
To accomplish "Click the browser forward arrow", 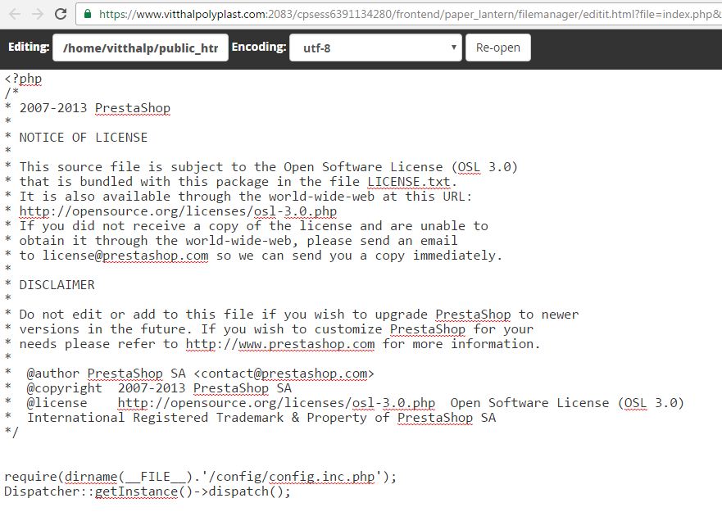I will tap(38, 14).
